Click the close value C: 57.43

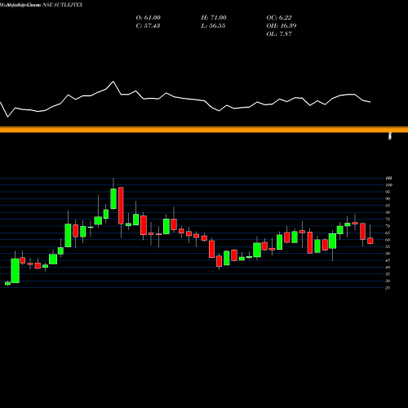pyautogui.click(x=148, y=26)
